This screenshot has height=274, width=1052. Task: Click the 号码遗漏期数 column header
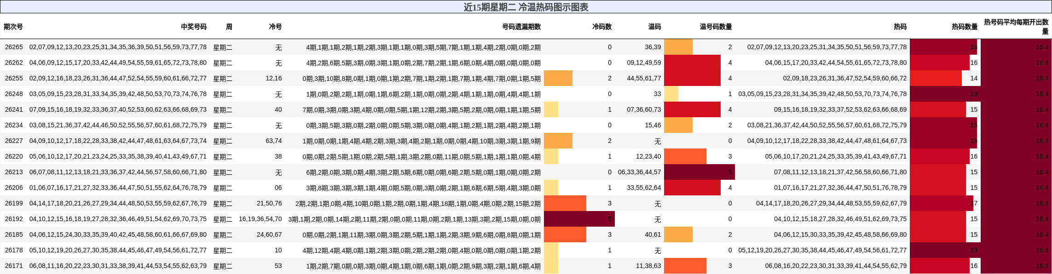click(521, 27)
